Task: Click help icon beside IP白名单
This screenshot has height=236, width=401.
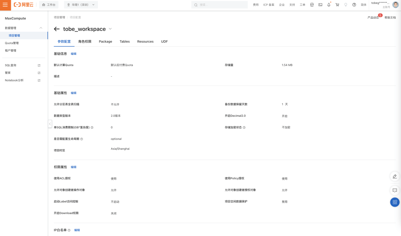Action: pyautogui.click(x=69, y=231)
